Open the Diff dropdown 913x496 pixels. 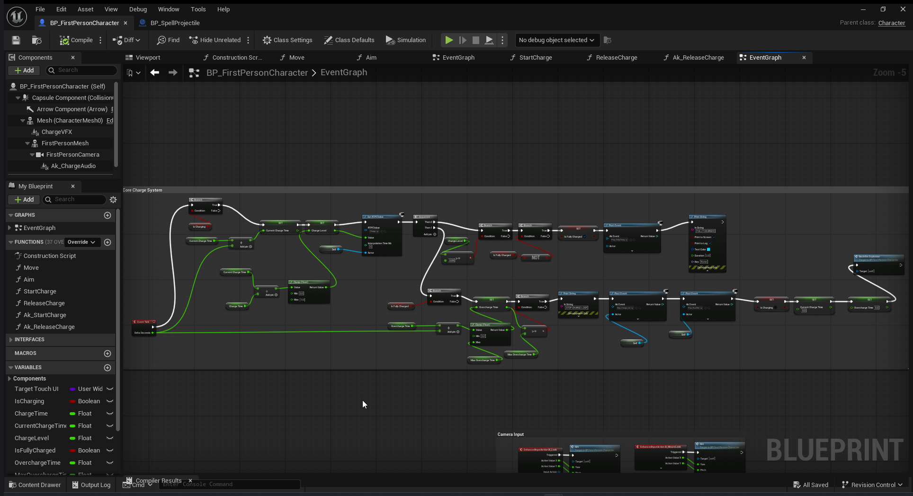(x=126, y=40)
